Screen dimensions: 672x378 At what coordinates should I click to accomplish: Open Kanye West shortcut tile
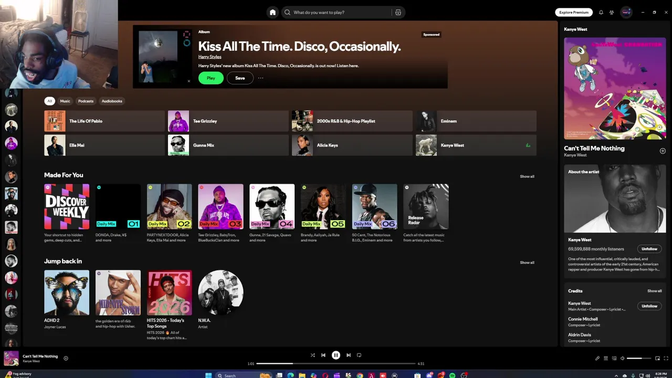tap(476, 145)
